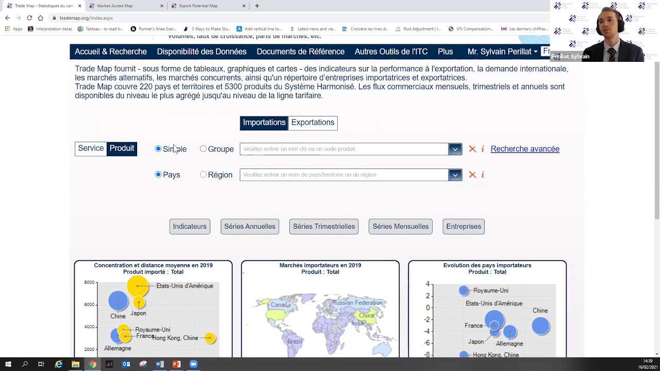Select the Single product radio button
This screenshot has height=371, width=660.
click(x=158, y=149)
